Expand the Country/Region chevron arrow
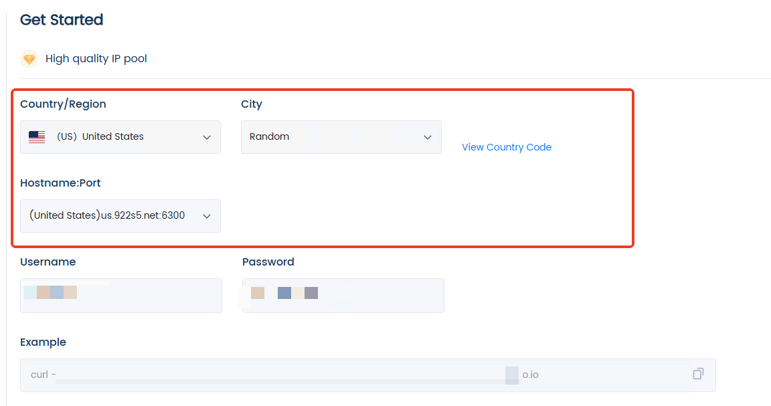The image size is (771, 406). 207,137
